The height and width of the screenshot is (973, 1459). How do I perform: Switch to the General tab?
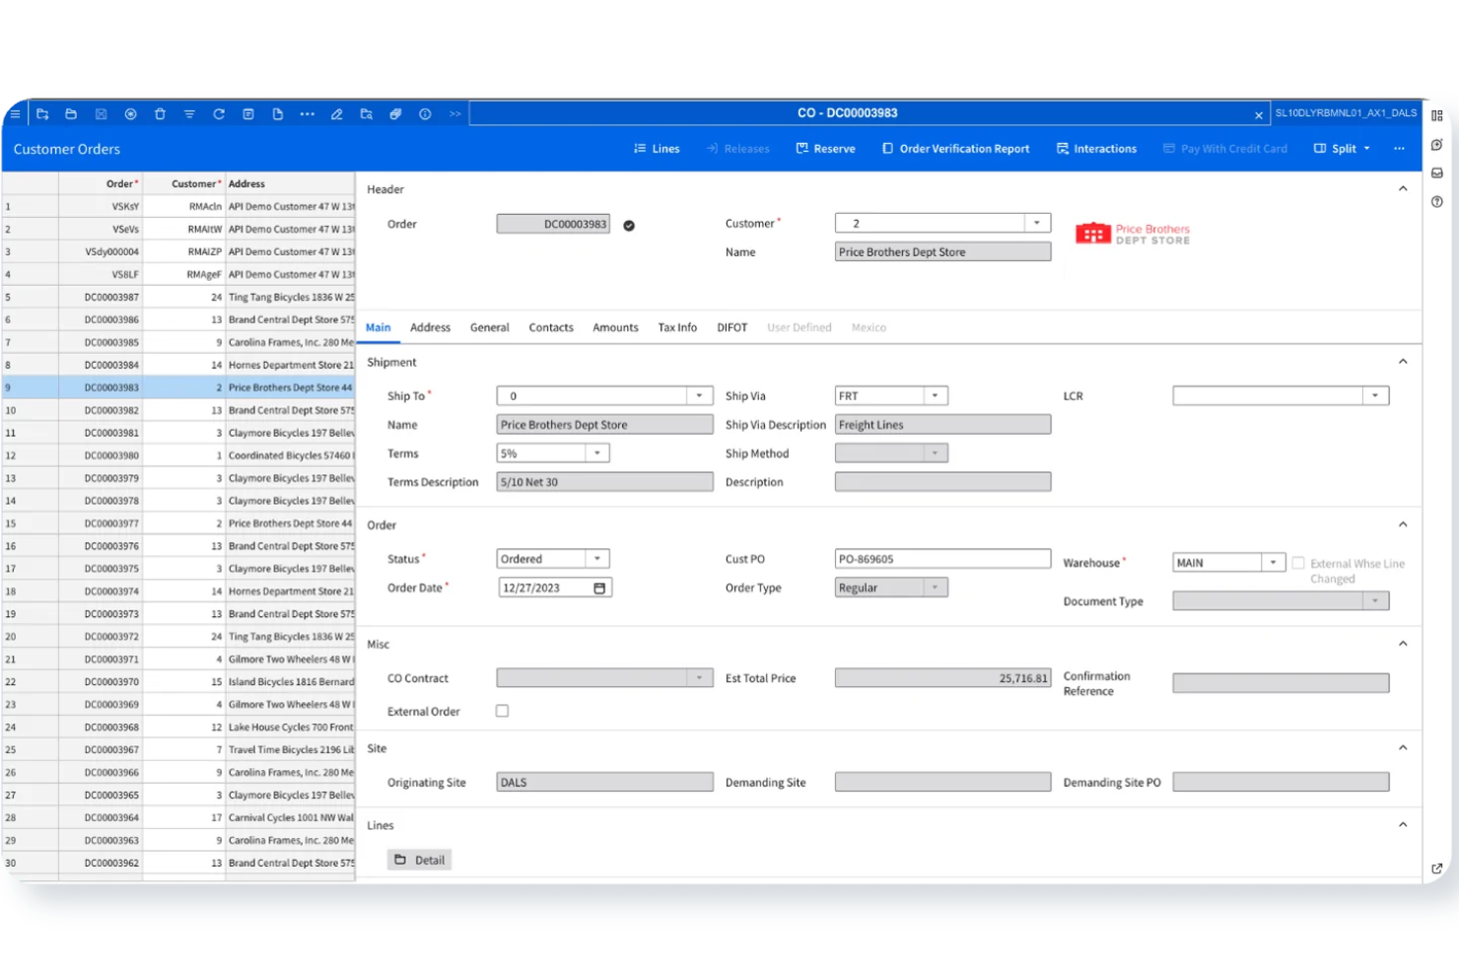(x=490, y=328)
